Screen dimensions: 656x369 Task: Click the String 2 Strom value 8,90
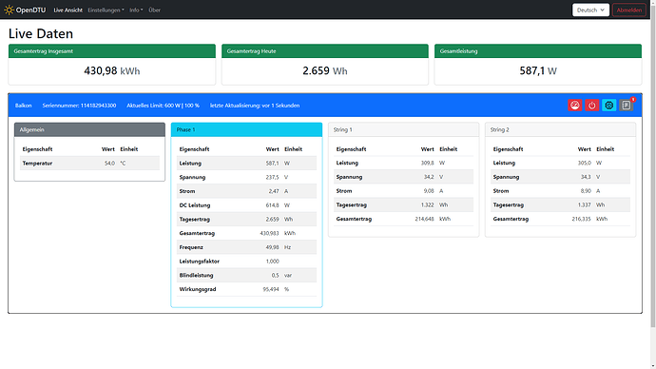pos(586,191)
